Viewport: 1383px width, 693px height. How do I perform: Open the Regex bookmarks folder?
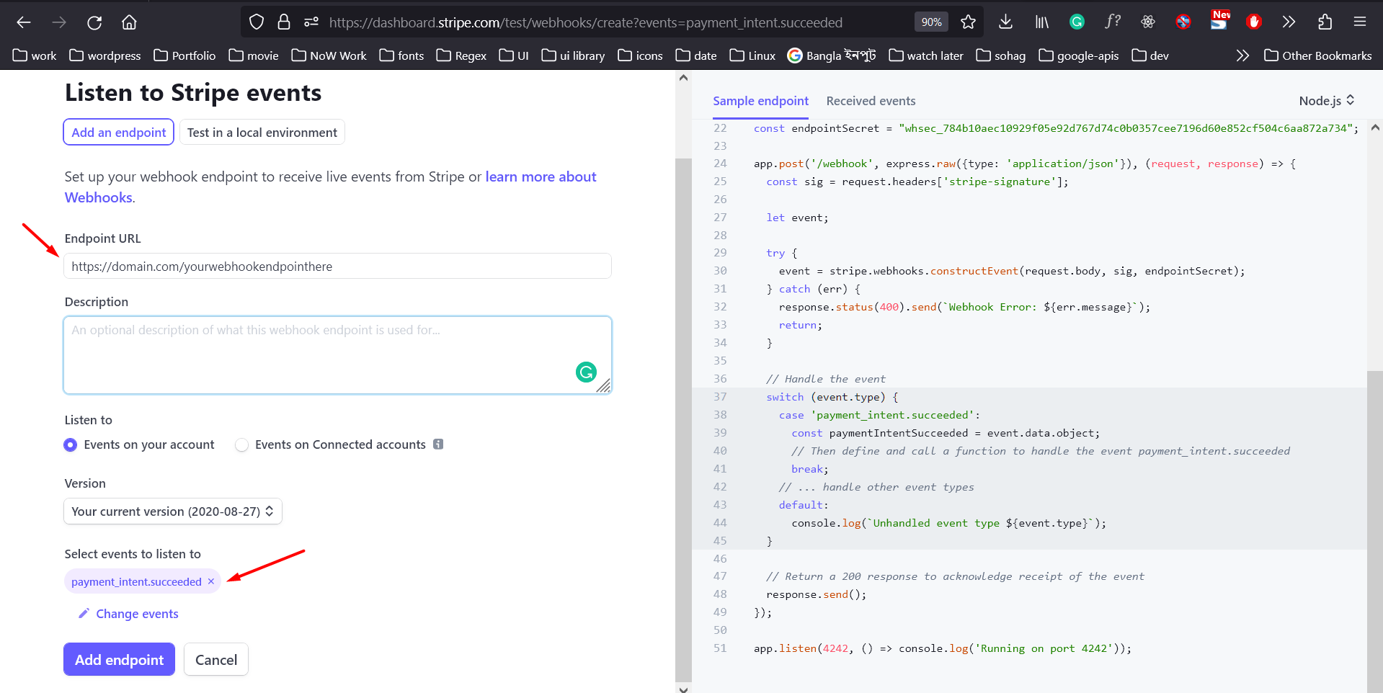click(x=461, y=55)
